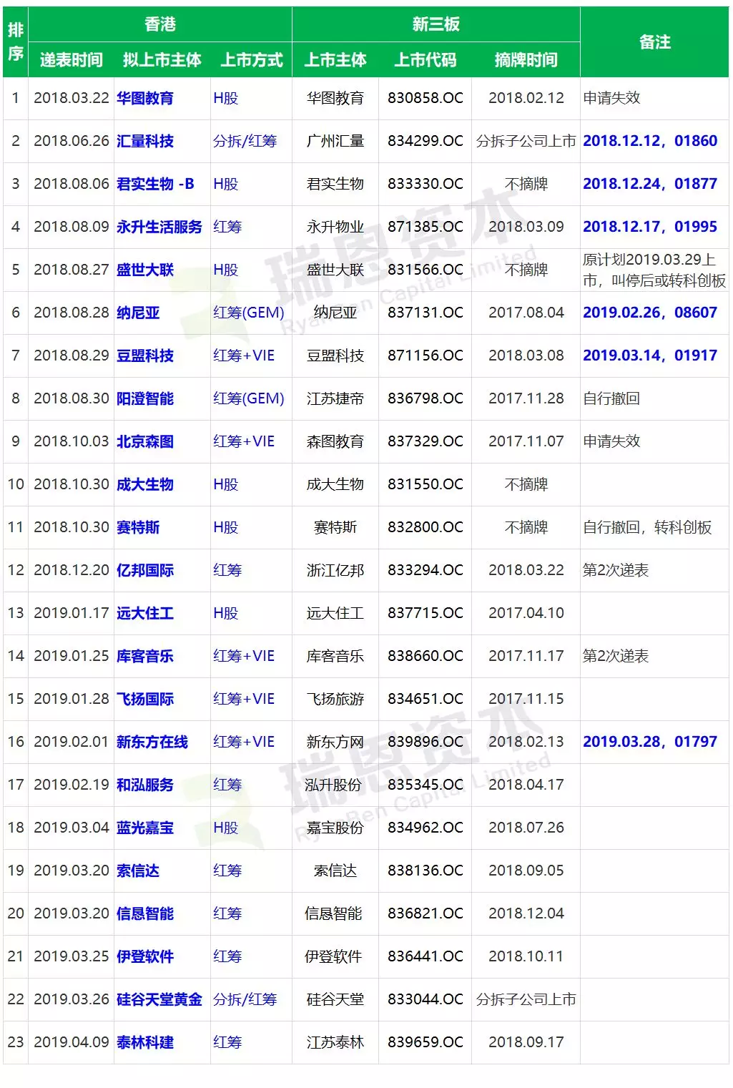Open the 汇量科技 link
Screen dimensions: 733x1088
pos(145,141)
